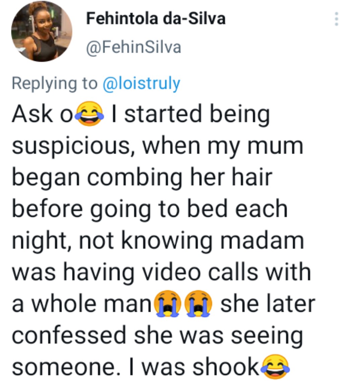Click the "Replying to" label
This screenshot has width=353, height=384.
[x=54, y=83]
